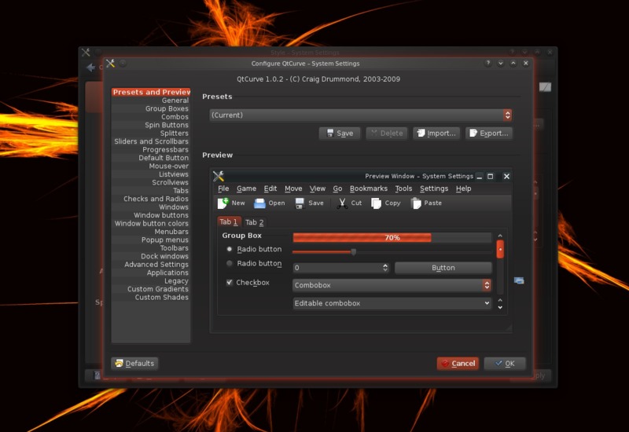Click the Delete preset button
Screen dimensions: 629x432
(x=387, y=133)
